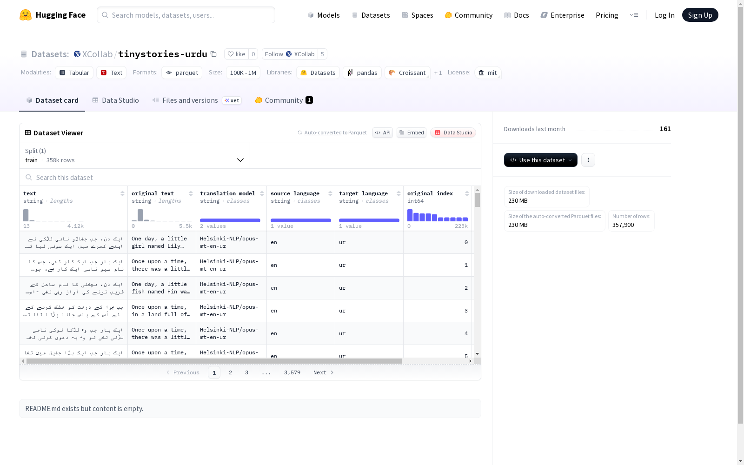
Task: Copy dataset name with the copy icon
Action: [213, 54]
